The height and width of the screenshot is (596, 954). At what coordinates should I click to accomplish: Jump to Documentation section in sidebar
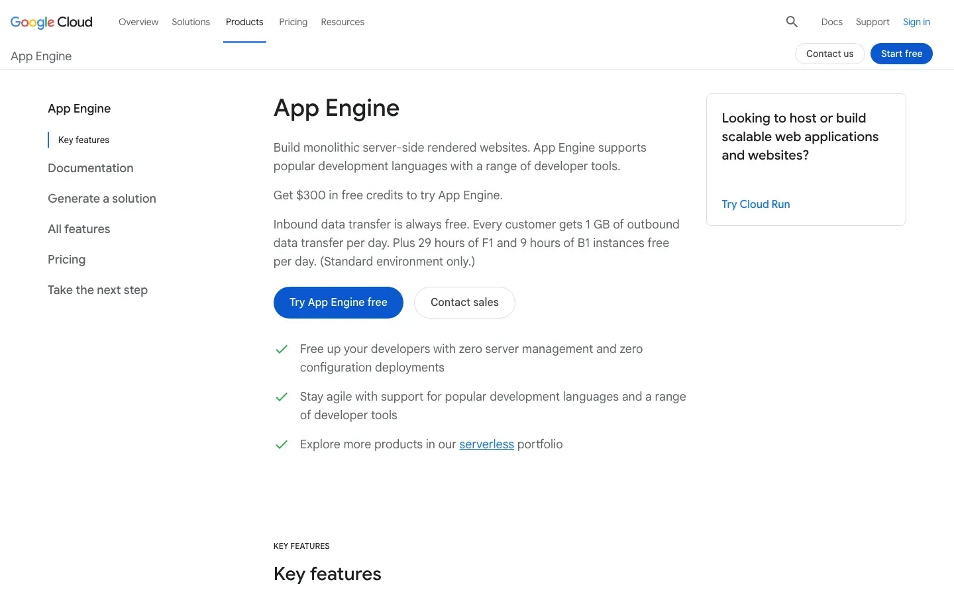(x=91, y=168)
